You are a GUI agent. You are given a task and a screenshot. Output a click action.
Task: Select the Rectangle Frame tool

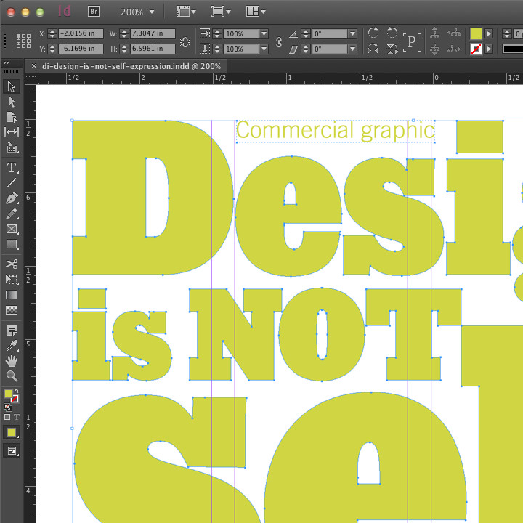click(12, 229)
